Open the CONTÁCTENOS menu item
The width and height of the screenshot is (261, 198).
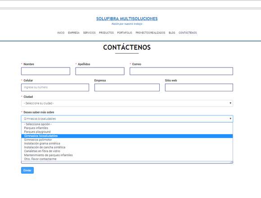(x=188, y=33)
